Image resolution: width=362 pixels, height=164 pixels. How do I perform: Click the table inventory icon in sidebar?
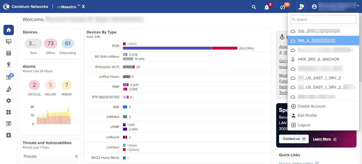(9, 53)
